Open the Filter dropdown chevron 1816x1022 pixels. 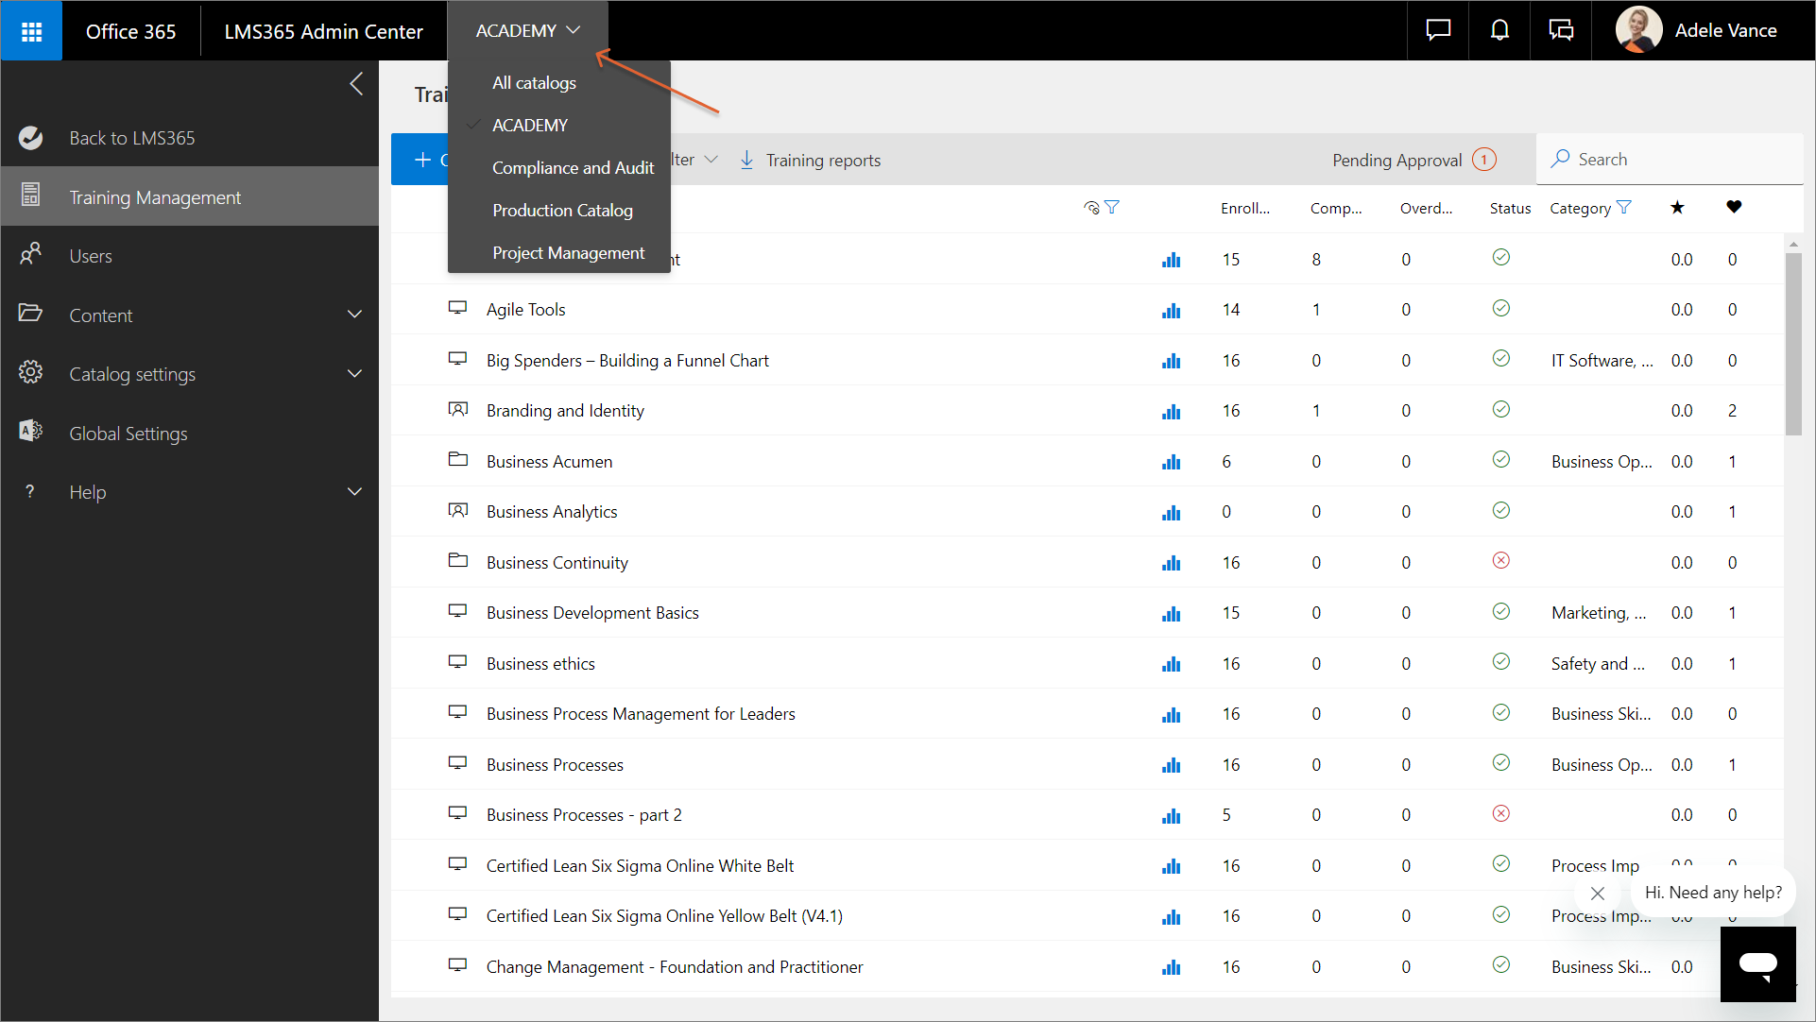point(711,160)
